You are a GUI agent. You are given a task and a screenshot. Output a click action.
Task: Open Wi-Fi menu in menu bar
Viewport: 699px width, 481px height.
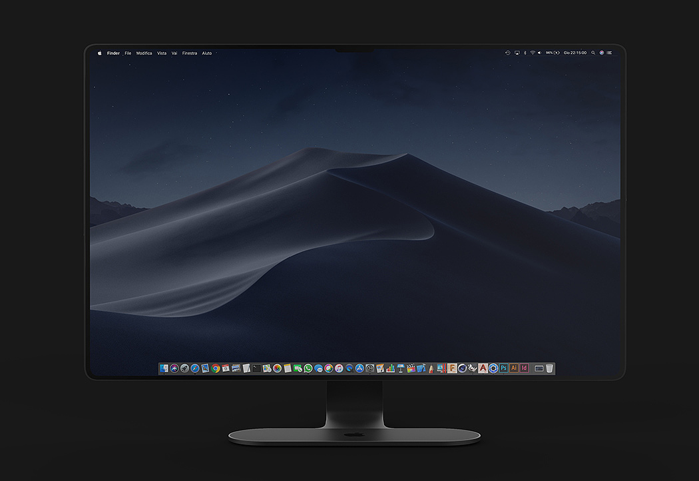coord(533,53)
